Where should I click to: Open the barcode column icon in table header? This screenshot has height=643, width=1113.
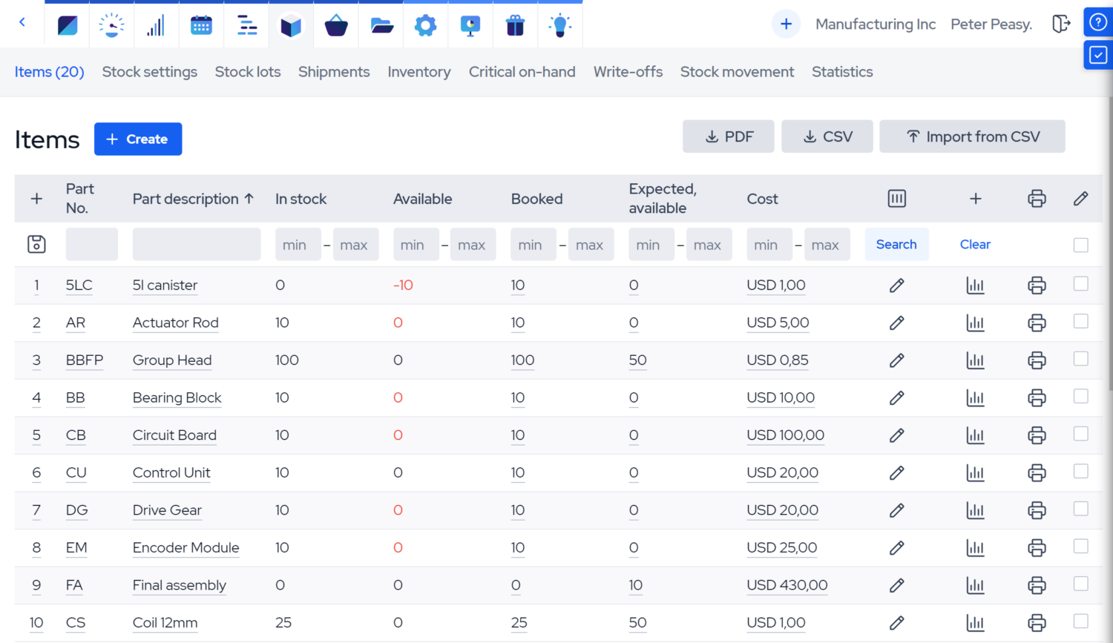(896, 198)
